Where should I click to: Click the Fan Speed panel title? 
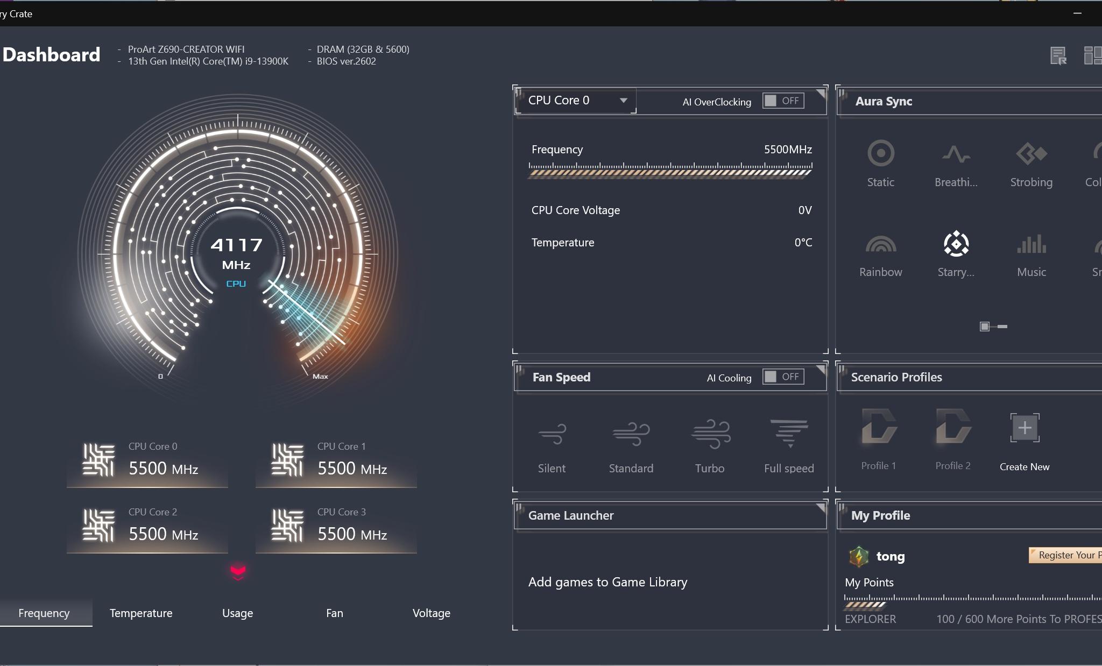pyautogui.click(x=561, y=377)
